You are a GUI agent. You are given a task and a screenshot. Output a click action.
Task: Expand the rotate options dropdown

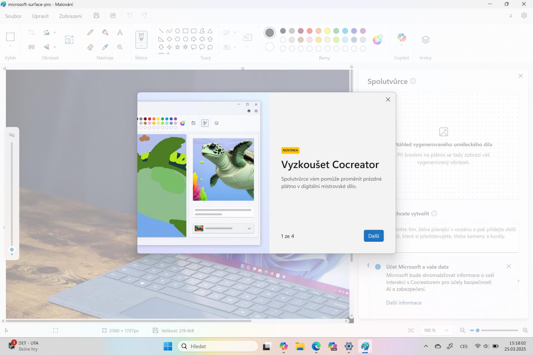pyautogui.click(x=55, y=32)
